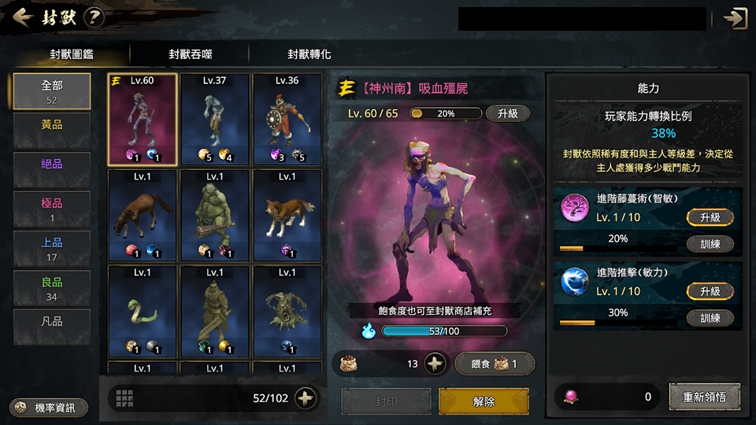Viewport: 756px width, 425px height.
Task: Switch to 封獸吞噬 tab
Action: 191,54
